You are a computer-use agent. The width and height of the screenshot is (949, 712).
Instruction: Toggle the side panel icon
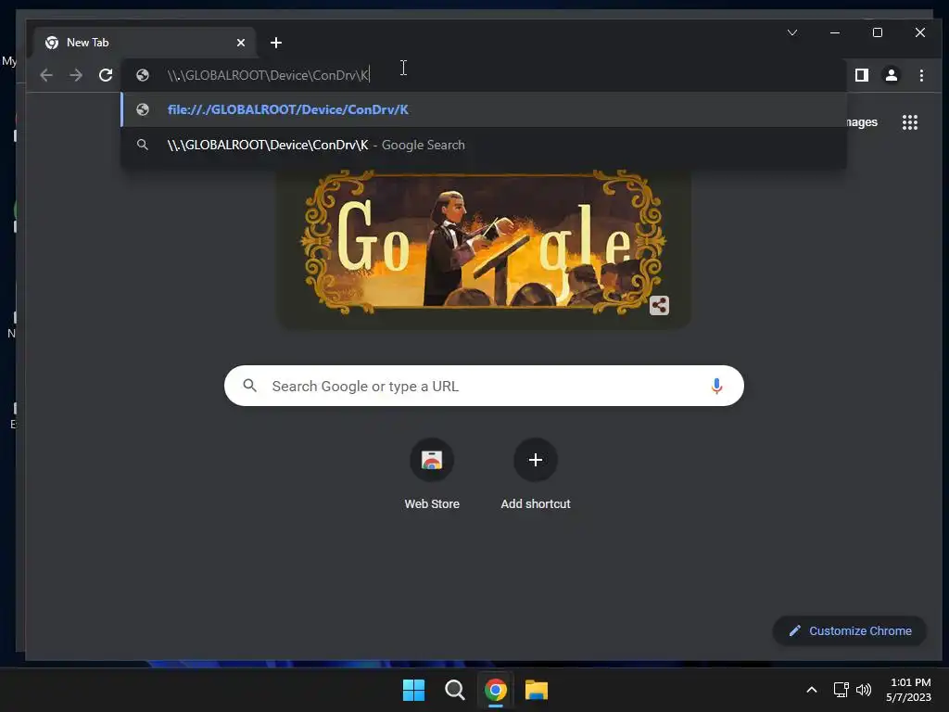862,75
